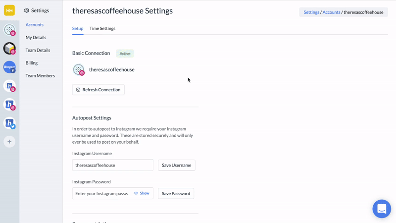
Task: Open the chat support bubble
Action: (382, 209)
